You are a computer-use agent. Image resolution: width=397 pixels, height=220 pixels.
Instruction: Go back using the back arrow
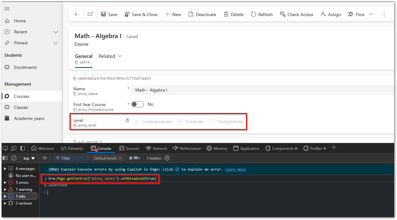pyautogui.click(x=77, y=14)
